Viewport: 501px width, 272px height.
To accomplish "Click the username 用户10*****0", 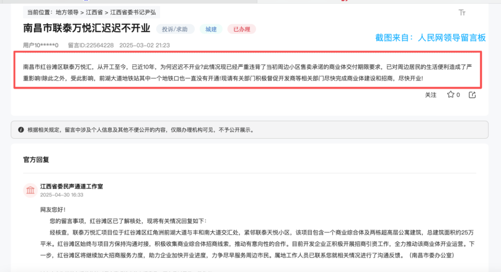I will coord(41,45).
